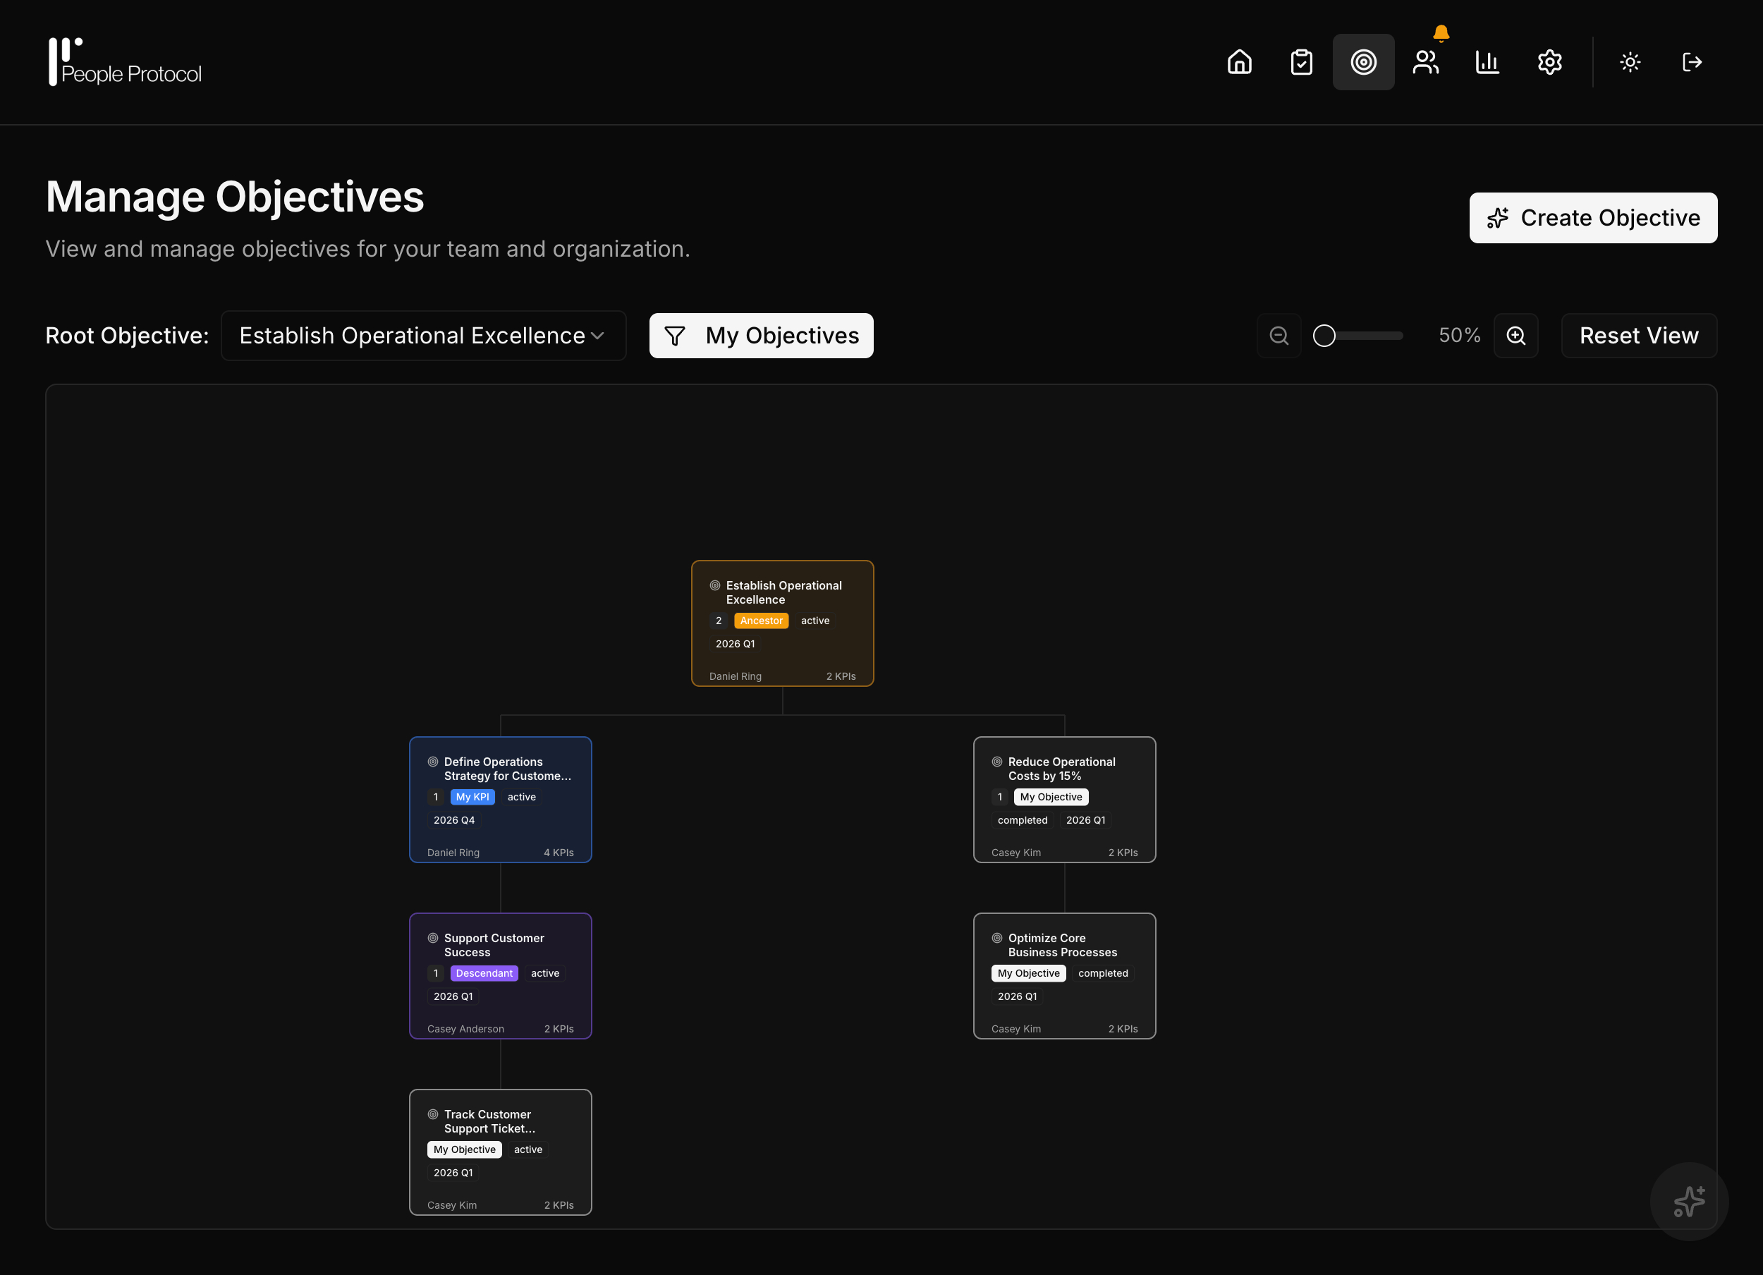Select the Objectives target icon in navbar
The height and width of the screenshot is (1275, 1763).
1365,62
